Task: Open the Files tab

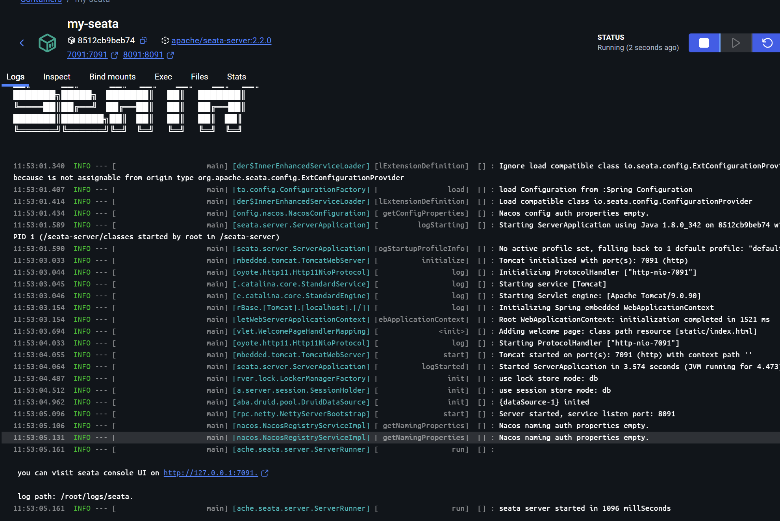Action: tap(199, 77)
